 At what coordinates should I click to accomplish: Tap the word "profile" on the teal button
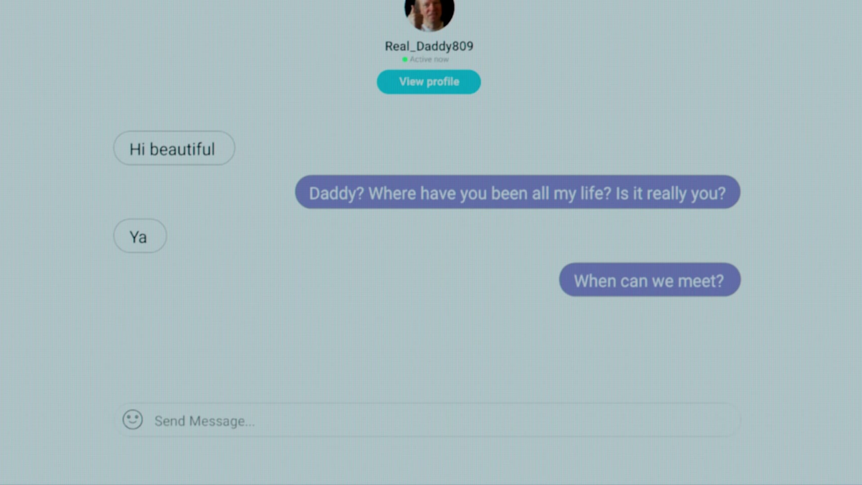[x=443, y=82]
